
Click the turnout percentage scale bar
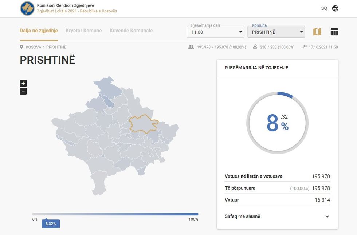coord(115,214)
